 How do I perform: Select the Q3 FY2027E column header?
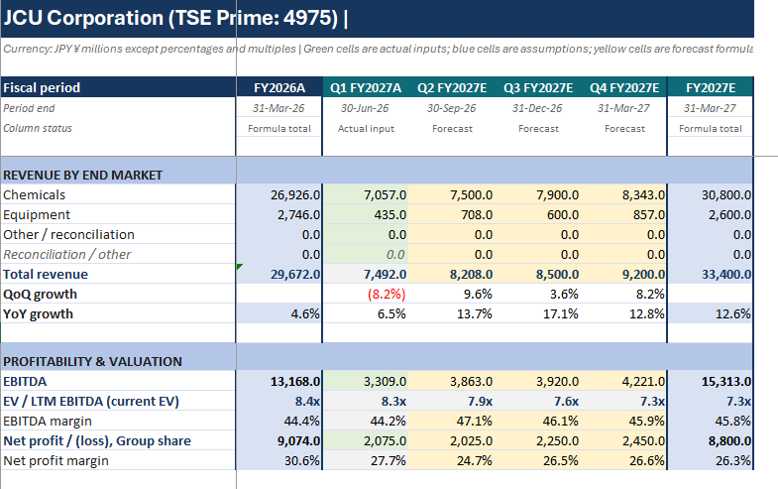(x=538, y=87)
